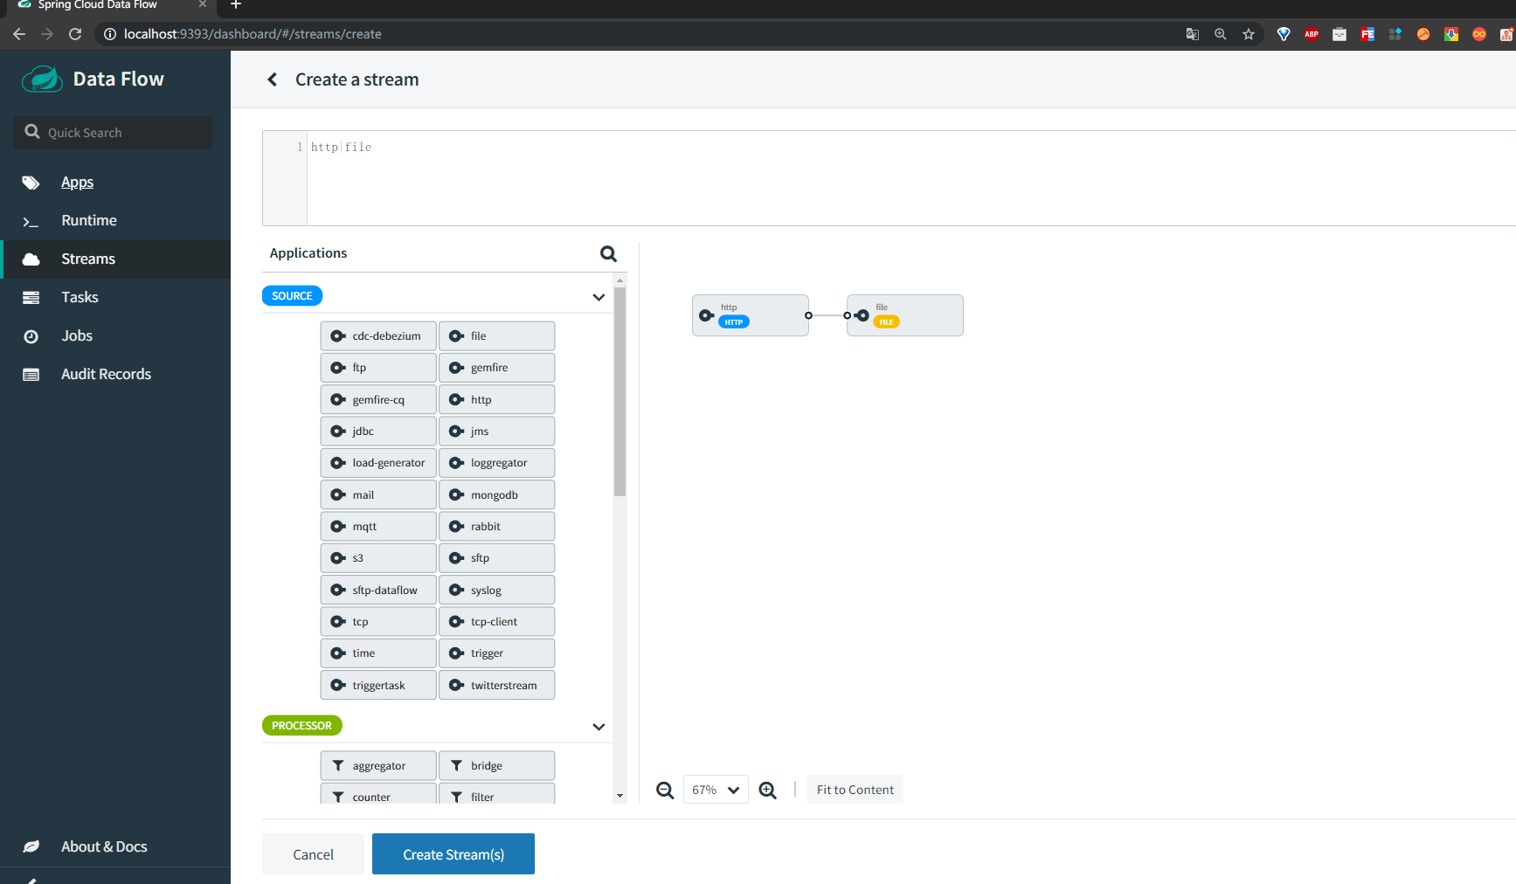Click the Create Stream(s) button

coord(453,853)
